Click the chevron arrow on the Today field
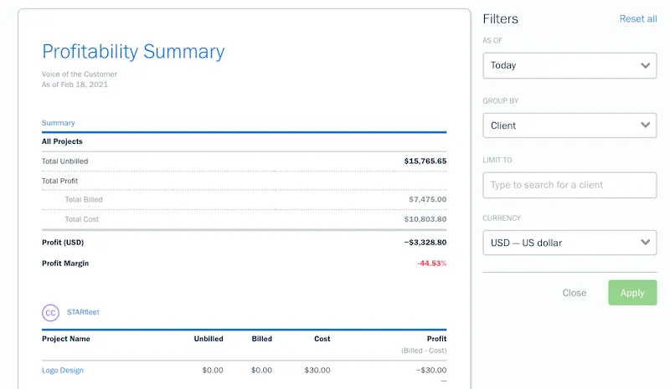 [645, 65]
